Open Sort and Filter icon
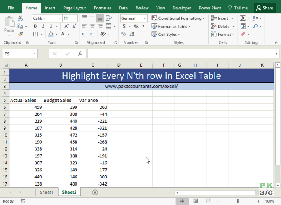 [x=255, y=18]
